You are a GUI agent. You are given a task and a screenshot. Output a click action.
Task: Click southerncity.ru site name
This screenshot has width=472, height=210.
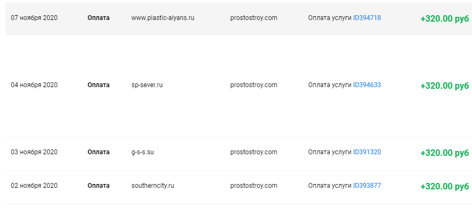click(x=152, y=186)
